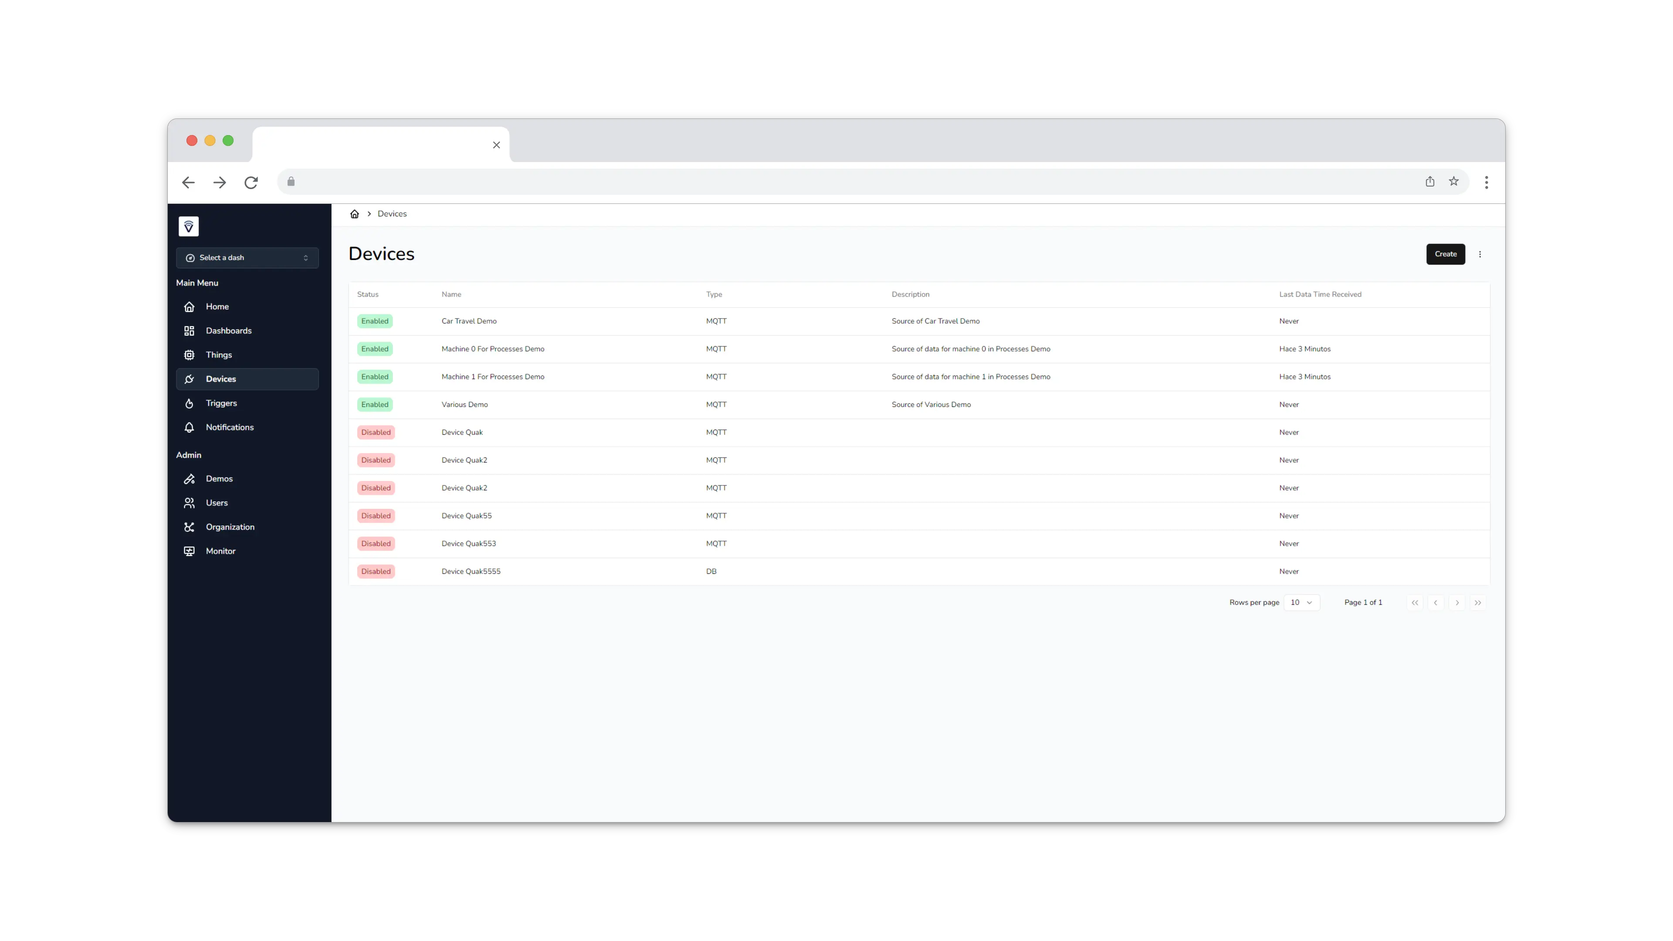Click the home breadcrumb icon
The image size is (1673, 941).
click(x=355, y=213)
